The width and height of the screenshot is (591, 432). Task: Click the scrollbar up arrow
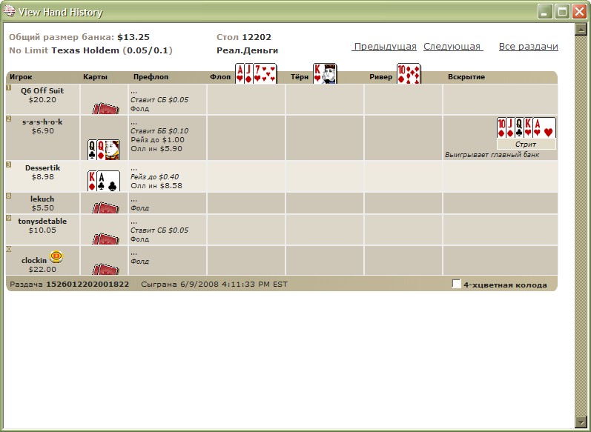[x=582, y=30]
